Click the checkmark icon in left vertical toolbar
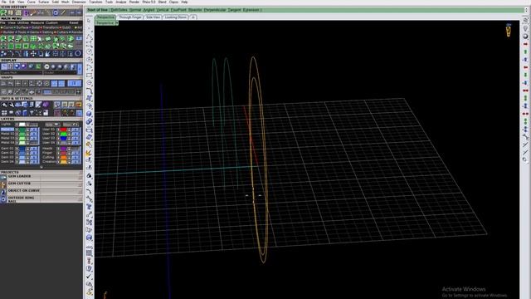 pos(89,277)
